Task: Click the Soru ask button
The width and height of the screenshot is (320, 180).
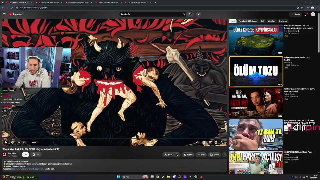Action: pyautogui.click(x=201, y=155)
